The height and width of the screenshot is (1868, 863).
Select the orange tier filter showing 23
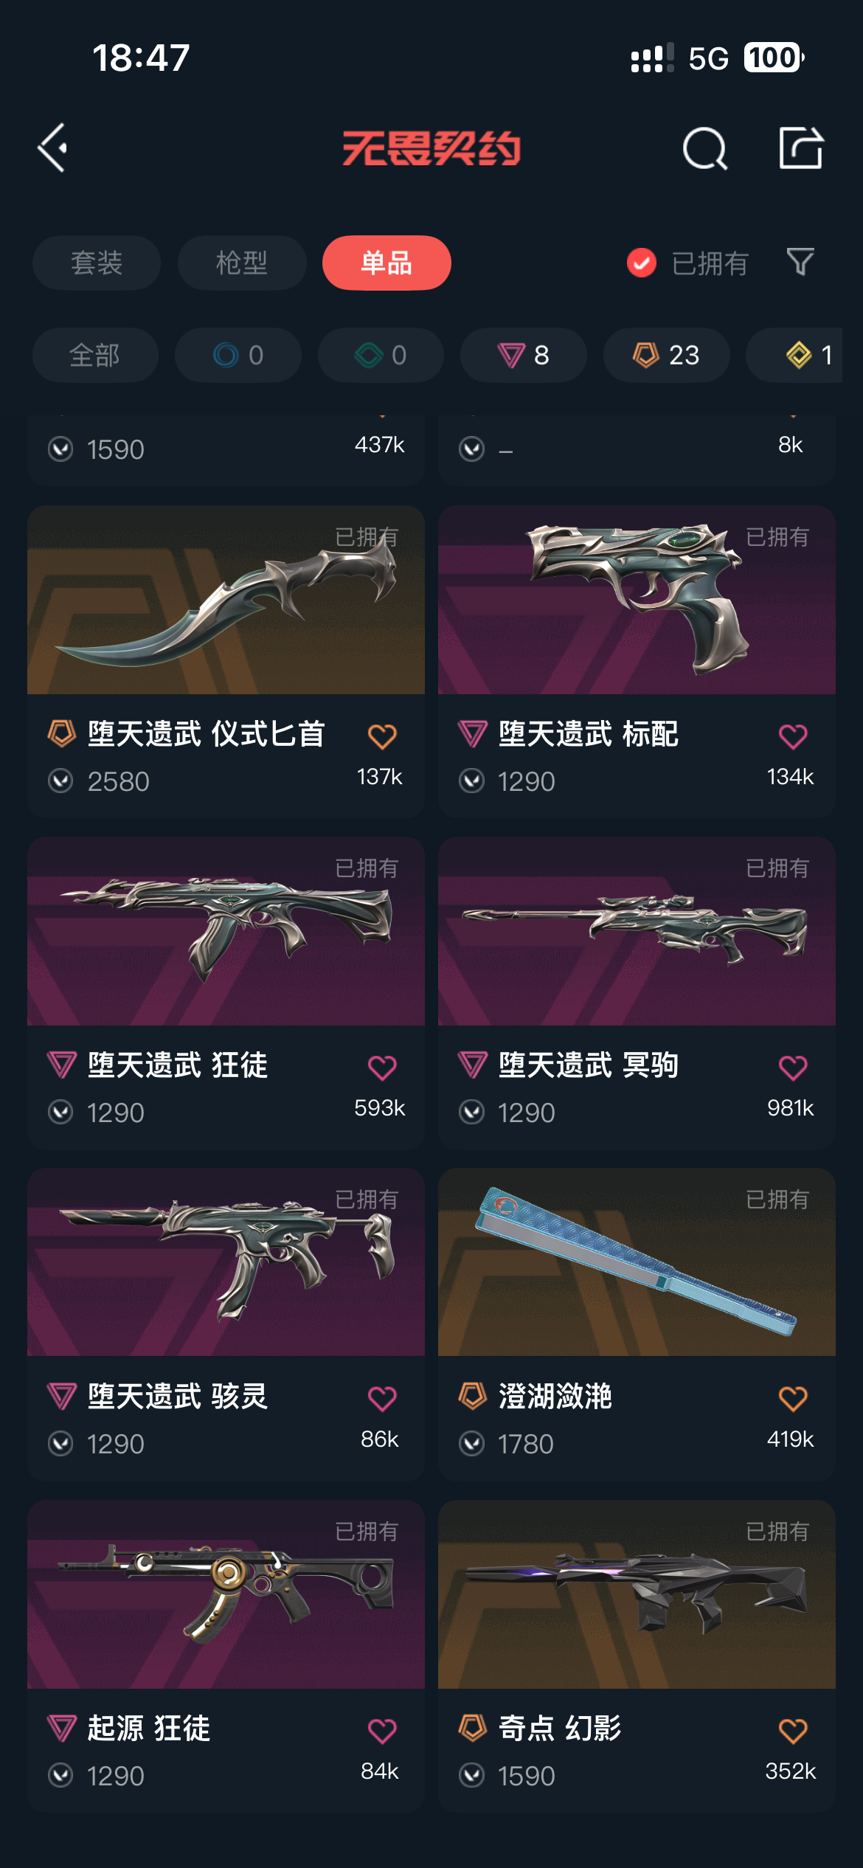(x=667, y=355)
